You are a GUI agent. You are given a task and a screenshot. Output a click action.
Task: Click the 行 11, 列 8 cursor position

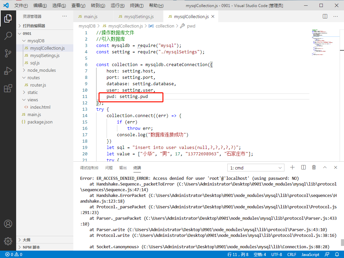pyautogui.click(x=238, y=255)
